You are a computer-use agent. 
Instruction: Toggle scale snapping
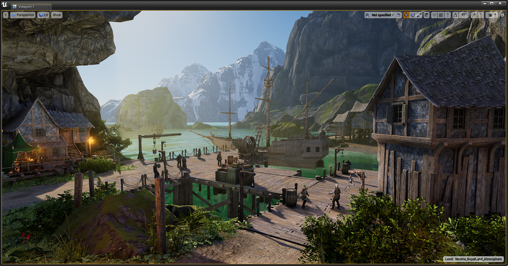tap(474, 15)
